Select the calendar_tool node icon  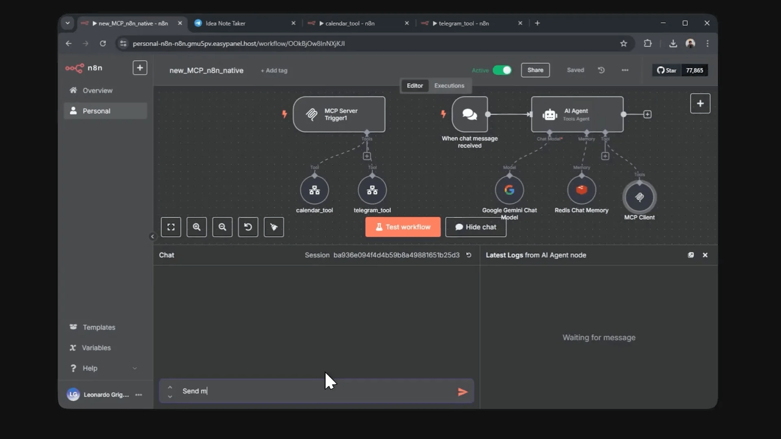pos(314,190)
